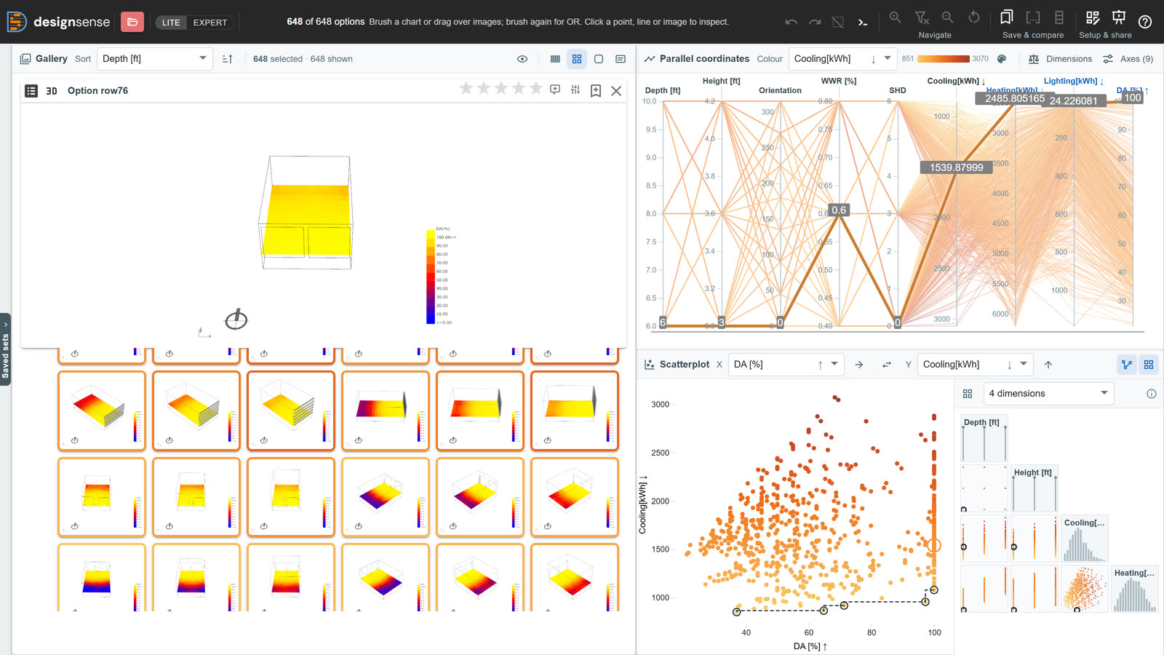1164x655 pixels.
Task: Click the Axes (9) button
Action: point(1128,59)
